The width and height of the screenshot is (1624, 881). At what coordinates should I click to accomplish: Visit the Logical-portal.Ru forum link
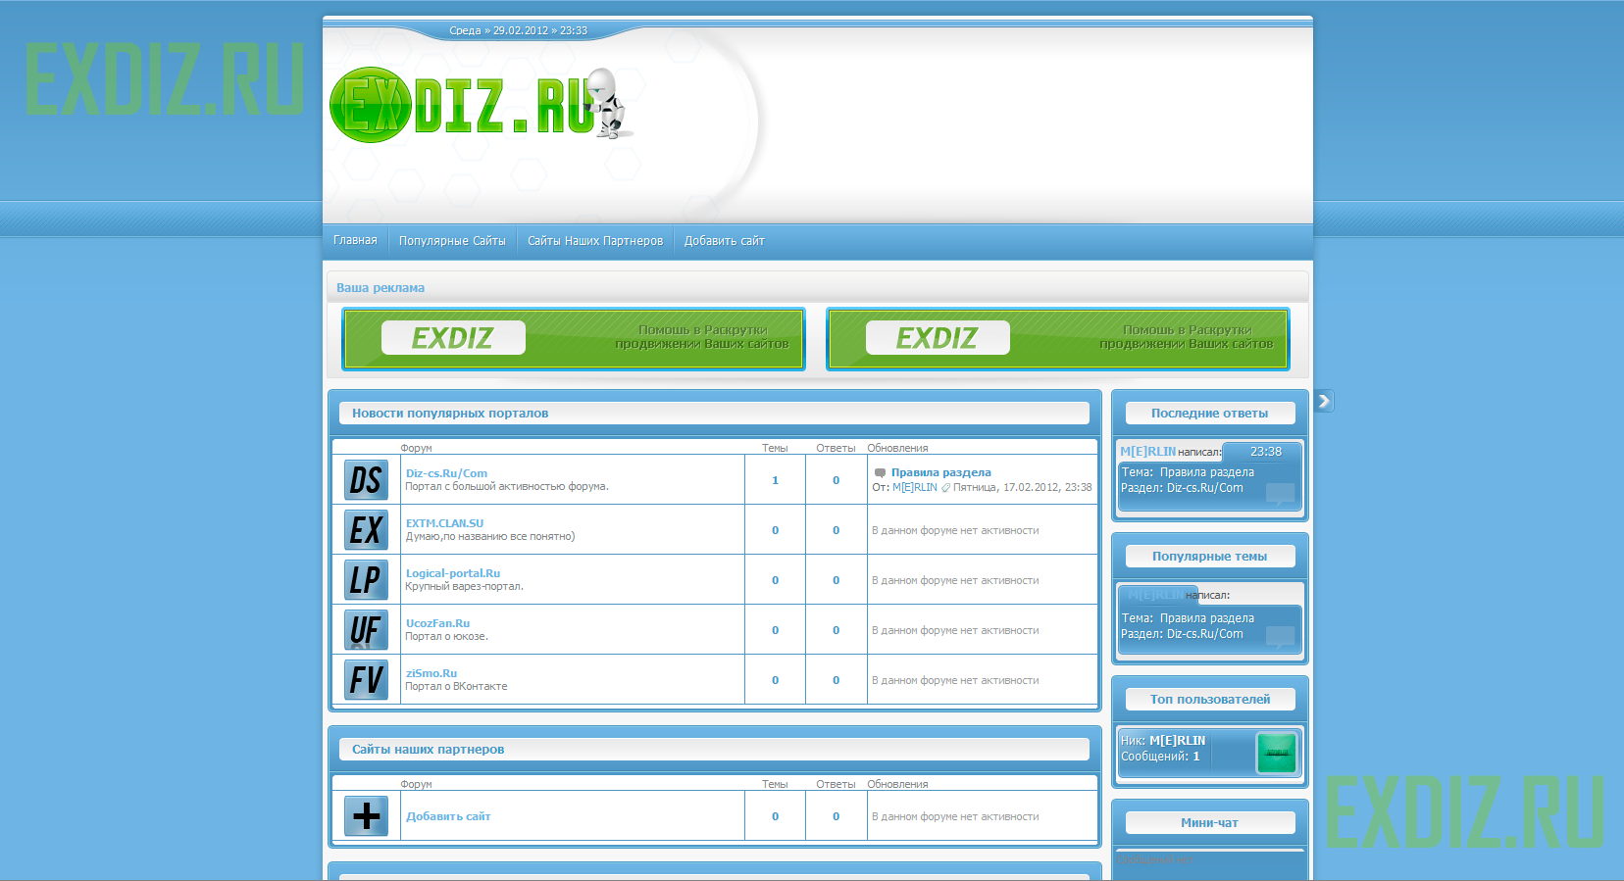[453, 573]
